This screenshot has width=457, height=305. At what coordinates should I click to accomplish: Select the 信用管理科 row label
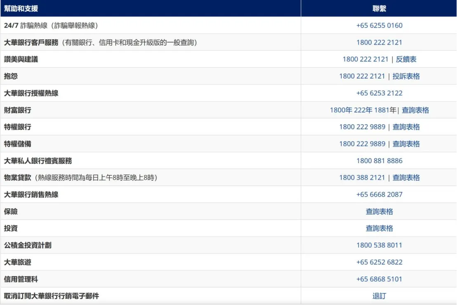[21, 279]
